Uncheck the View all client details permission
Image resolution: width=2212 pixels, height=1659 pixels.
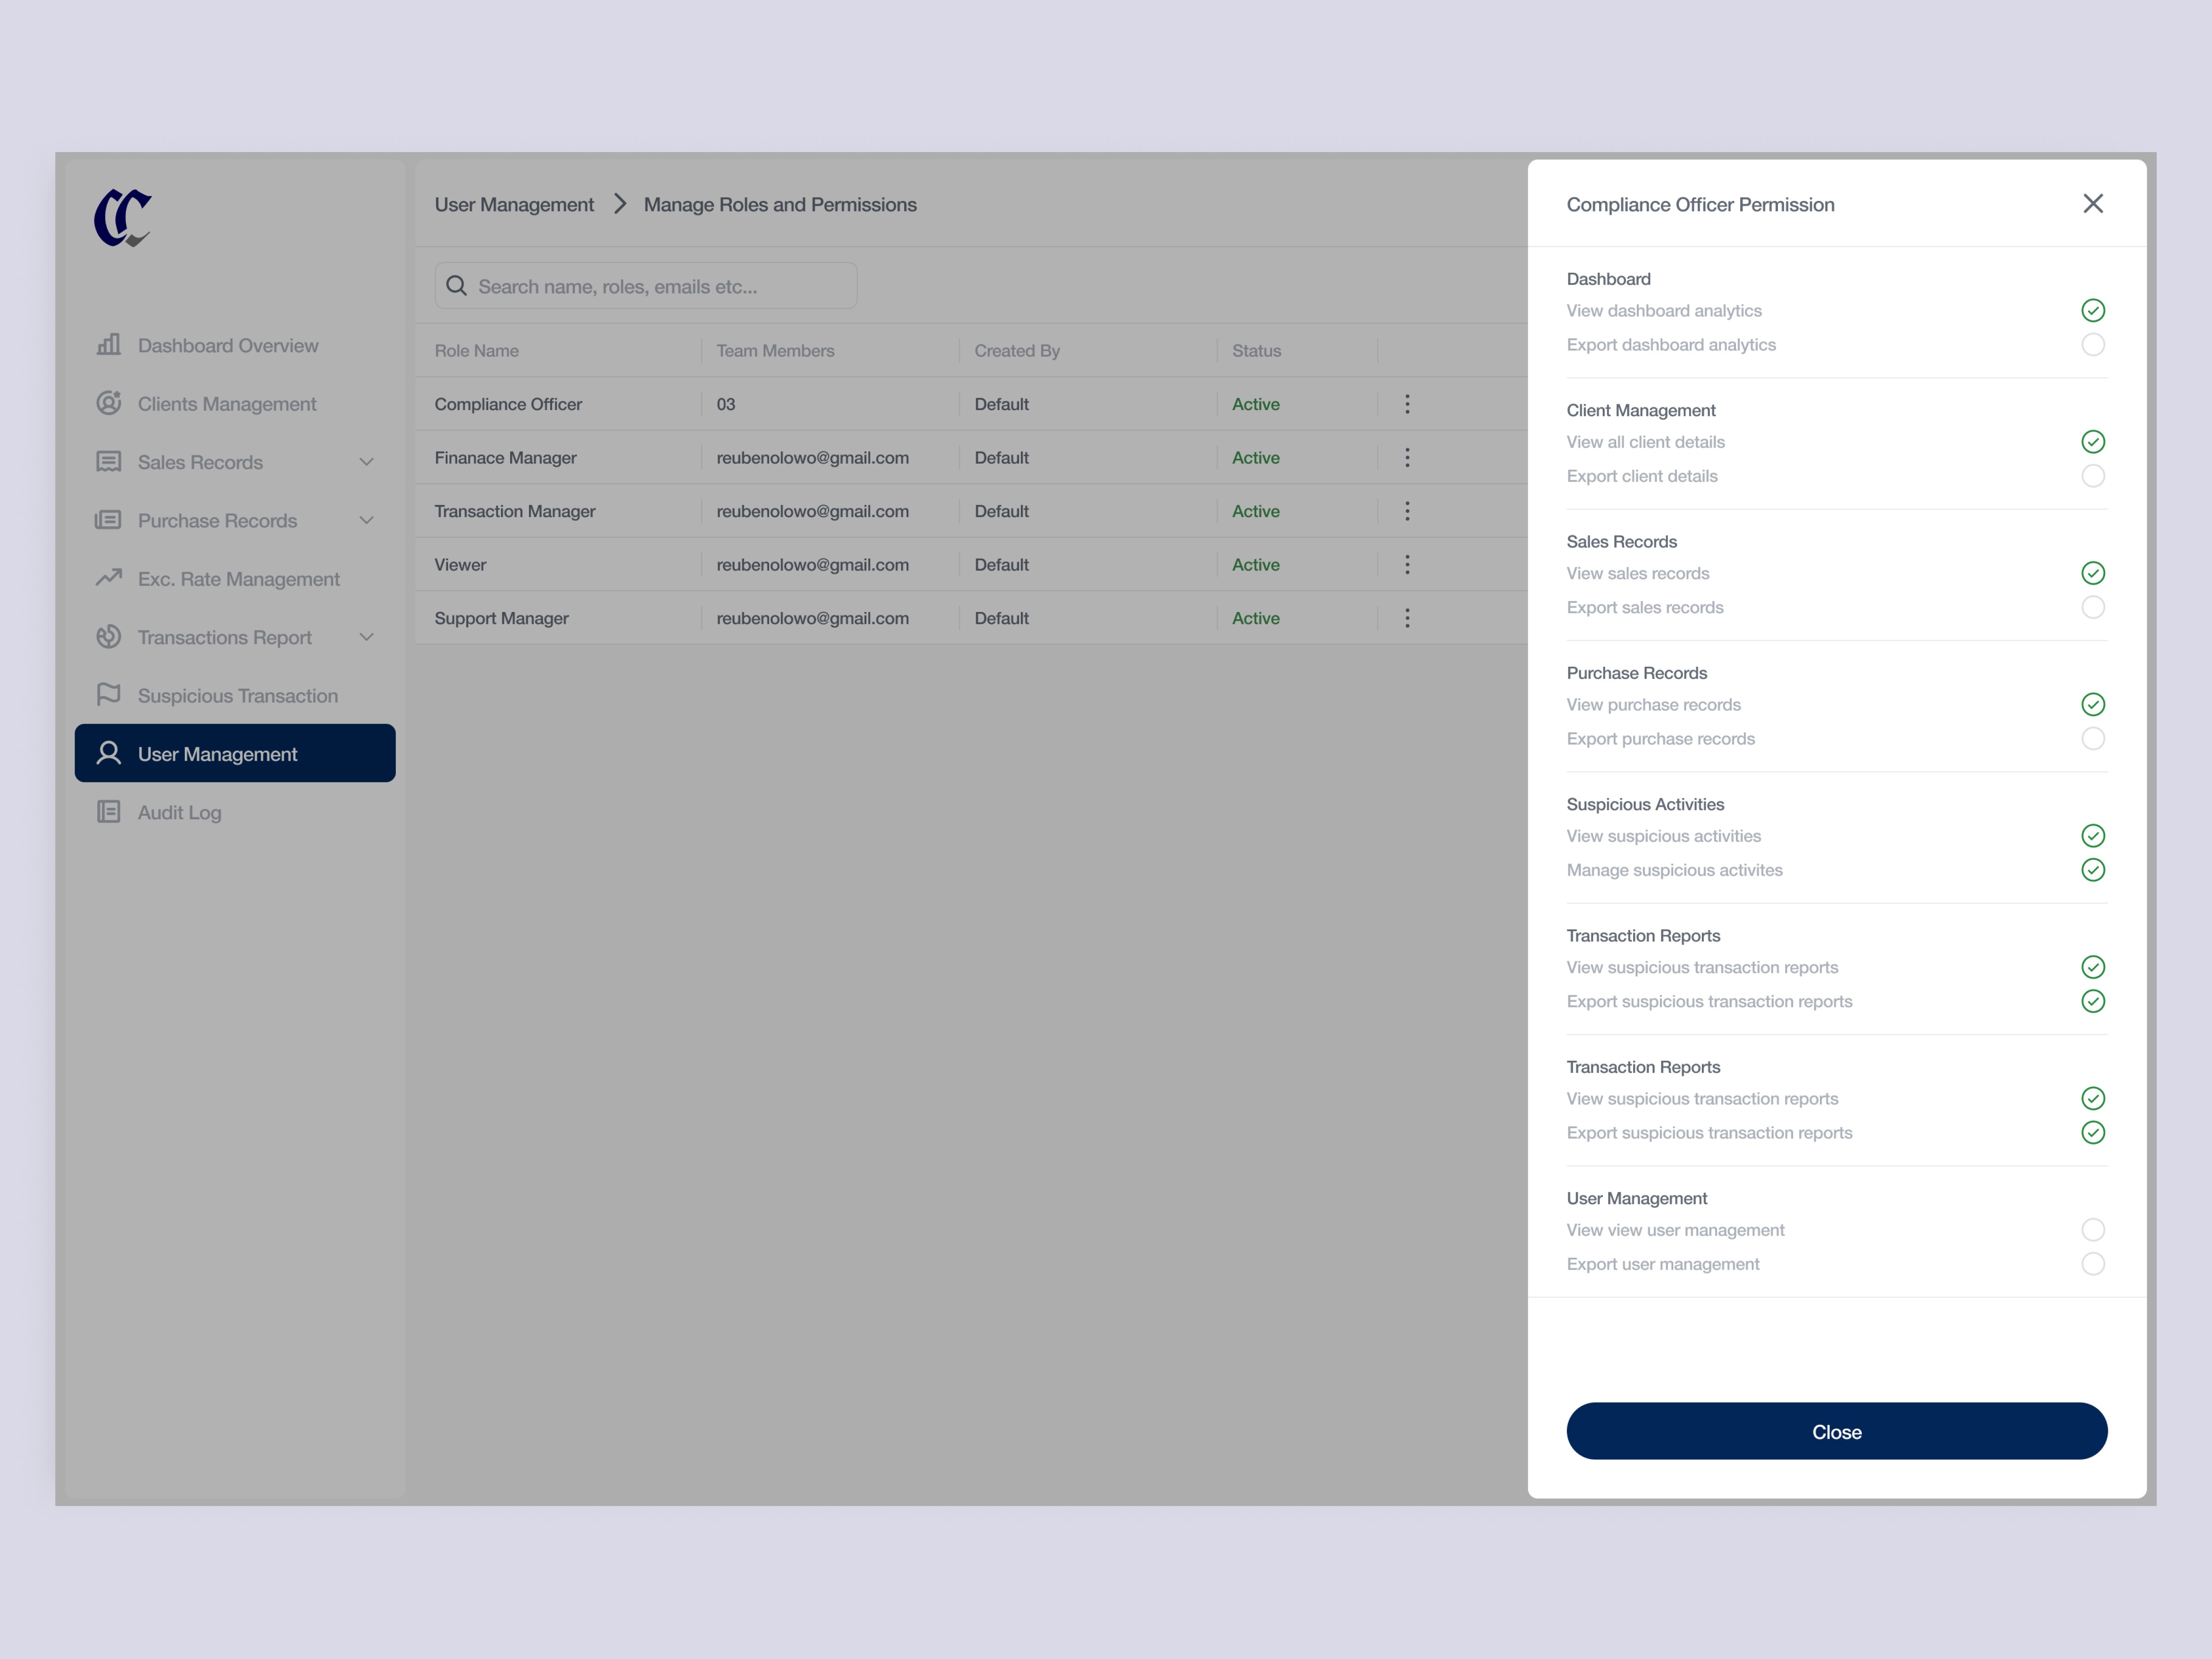coord(2092,442)
